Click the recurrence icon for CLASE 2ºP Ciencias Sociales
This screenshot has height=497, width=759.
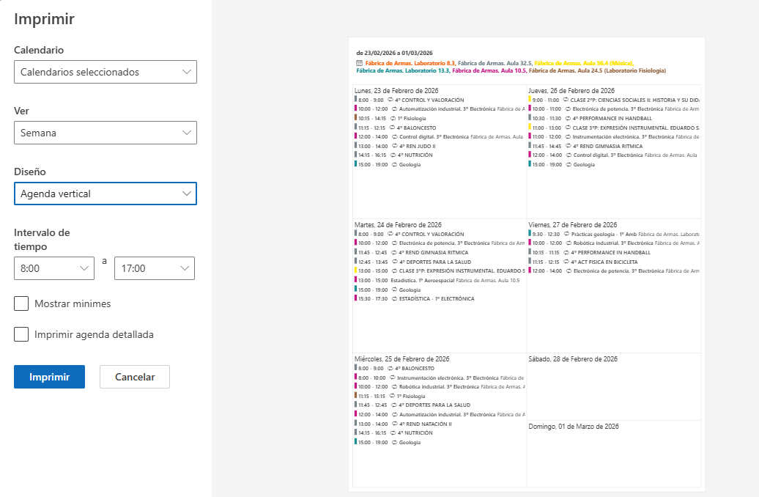(566, 100)
